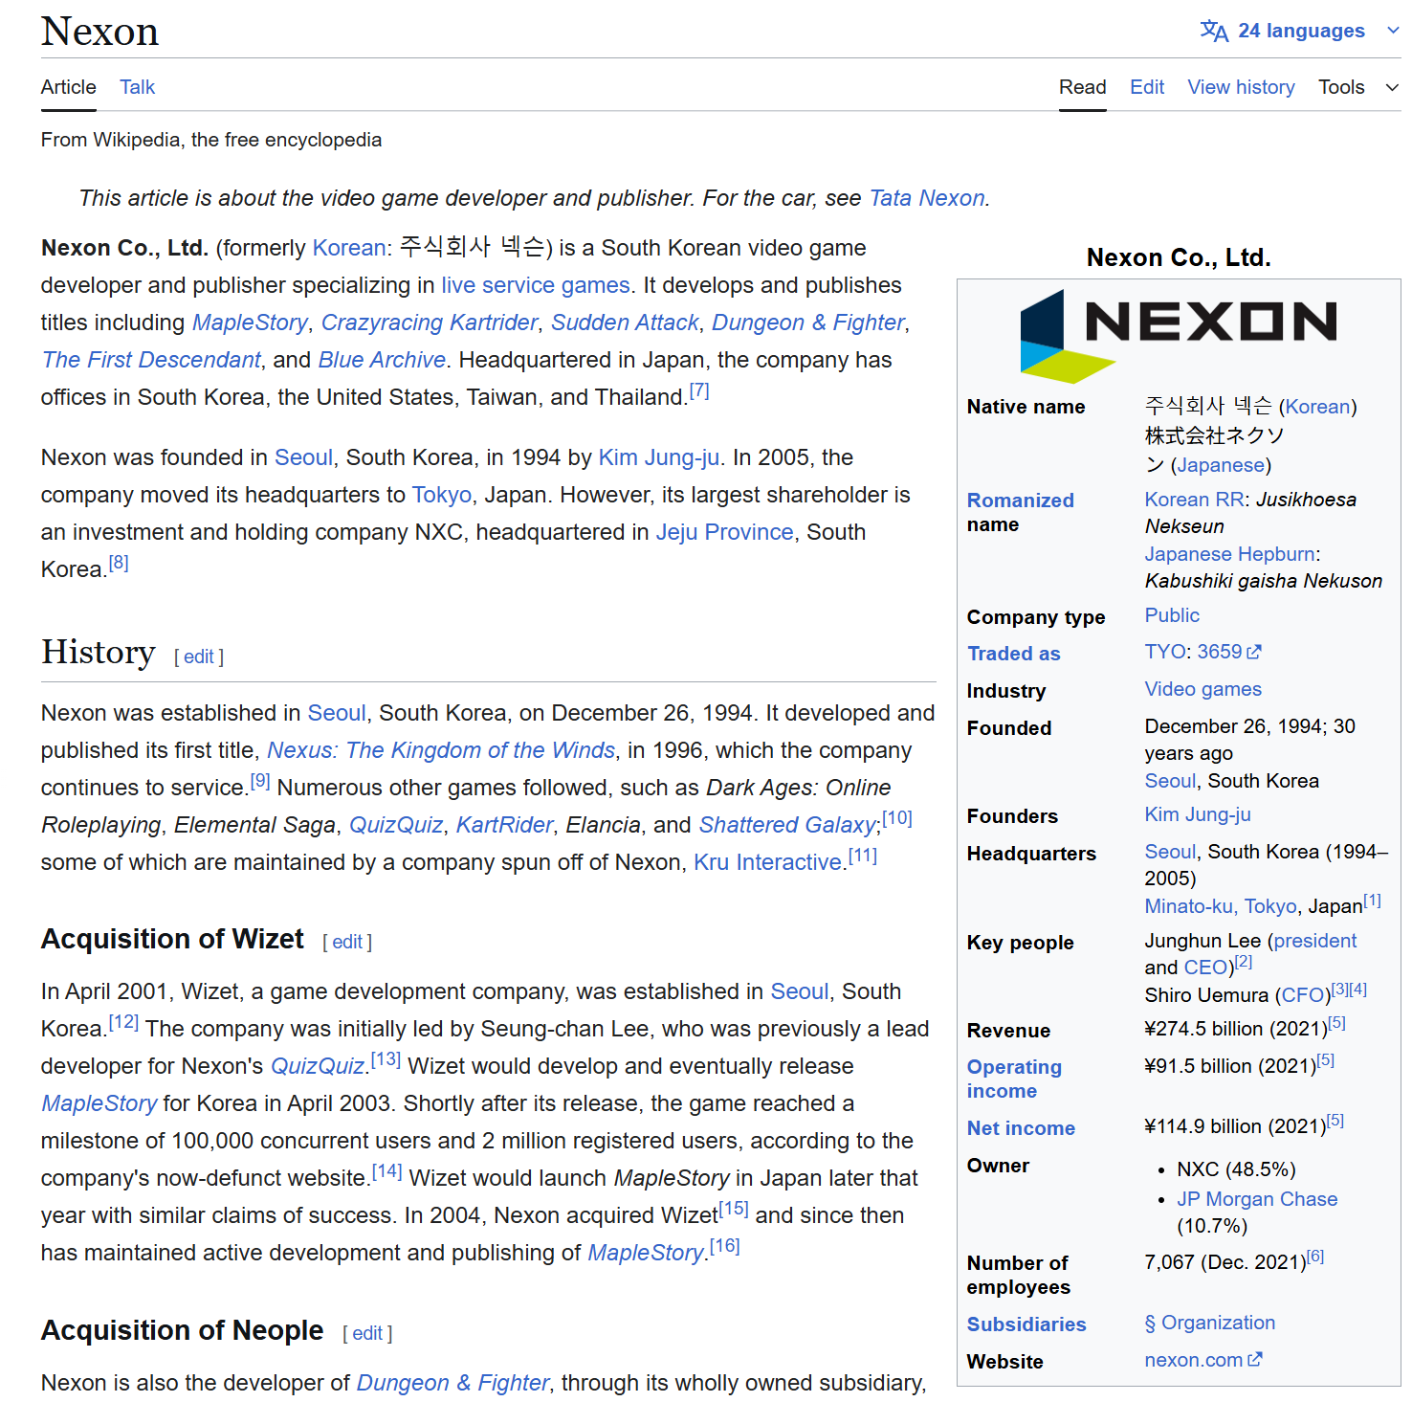
Task: Open the president link under Key people
Action: [1314, 941]
